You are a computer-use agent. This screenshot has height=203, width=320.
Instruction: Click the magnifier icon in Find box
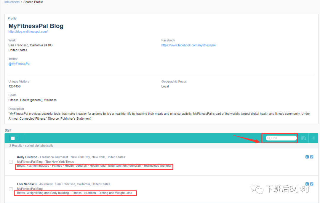pyautogui.click(x=269, y=138)
